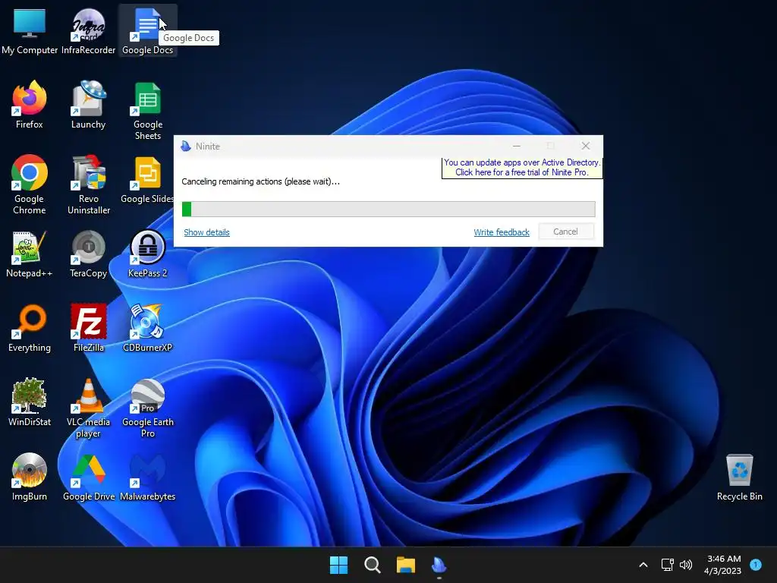Select the Malwarebytes desktop shortcut

click(x=148, y=477)
